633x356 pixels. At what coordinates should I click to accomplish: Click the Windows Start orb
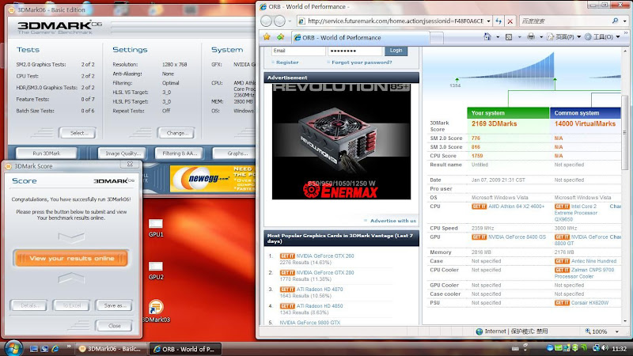(13, 347)
